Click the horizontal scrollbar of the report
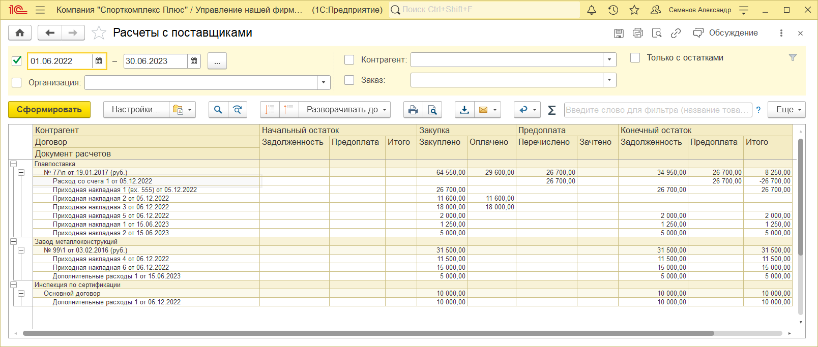This screenshot has height=347, width=818. coord(368,333)
